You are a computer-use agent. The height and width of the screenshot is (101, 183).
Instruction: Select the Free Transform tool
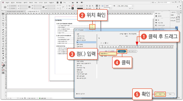[x=3, y=46]
